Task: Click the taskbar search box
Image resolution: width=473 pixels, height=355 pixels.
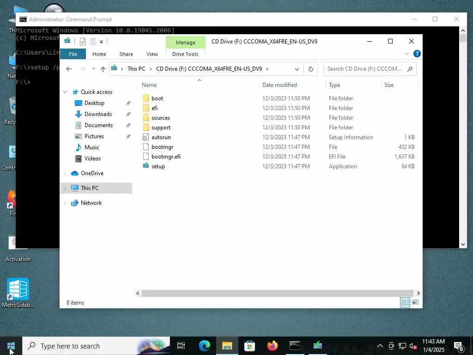Action: pyautogui.click(x=96, y=346)
